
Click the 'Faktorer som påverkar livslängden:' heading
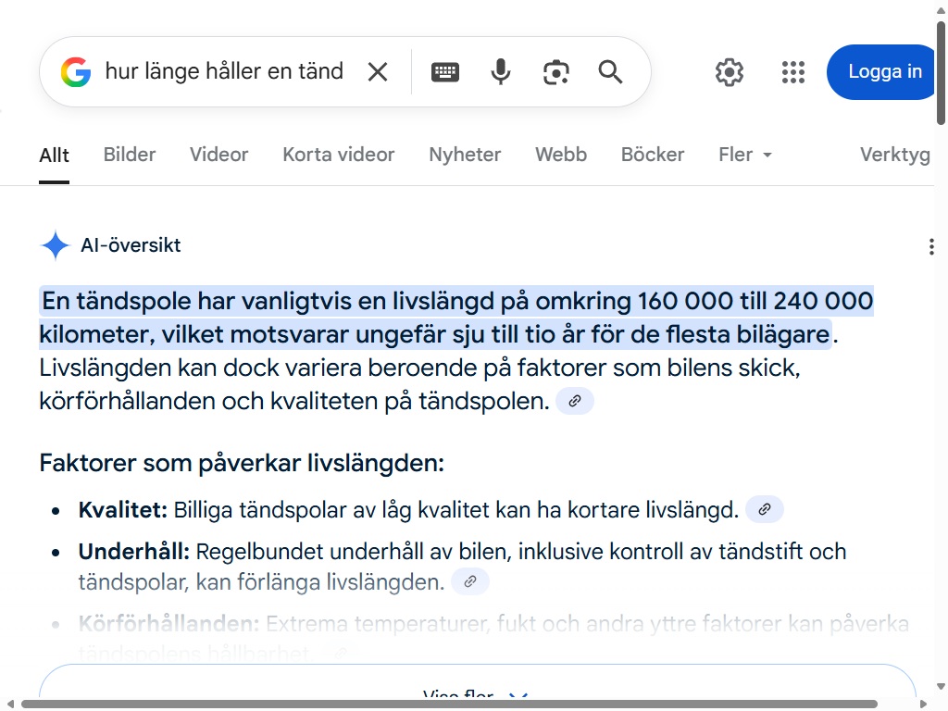click(242, 463)
